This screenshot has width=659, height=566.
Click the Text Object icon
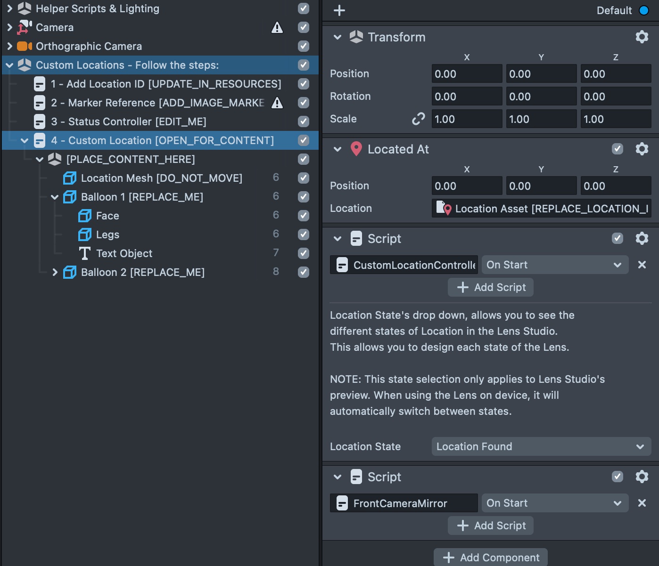(85, 253)
